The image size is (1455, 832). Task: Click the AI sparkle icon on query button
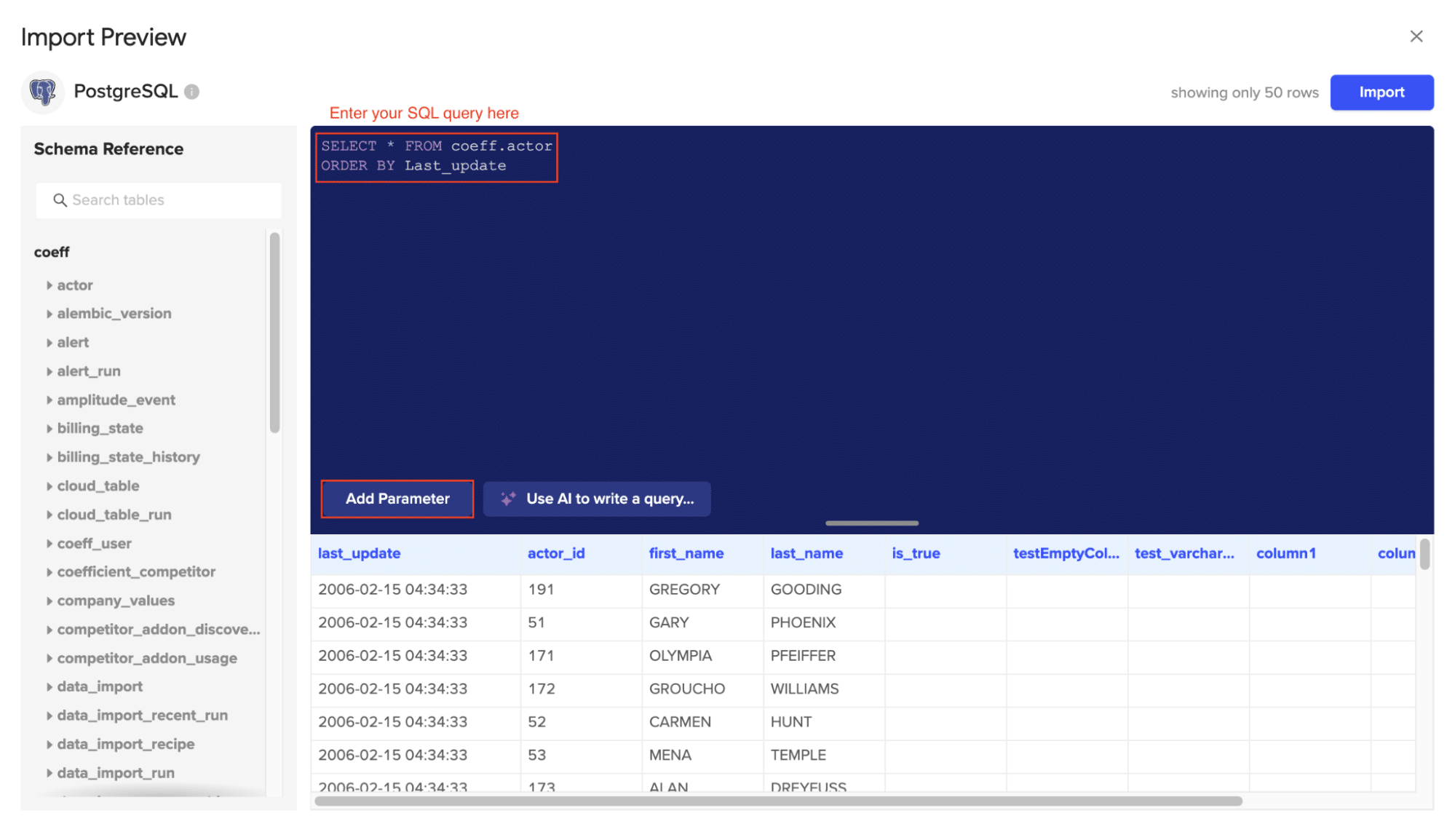click(x=508, y=499)
